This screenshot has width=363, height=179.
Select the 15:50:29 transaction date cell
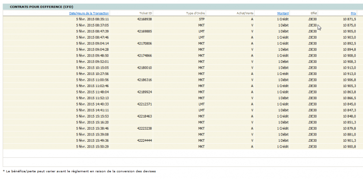click(x=92, y=147)
